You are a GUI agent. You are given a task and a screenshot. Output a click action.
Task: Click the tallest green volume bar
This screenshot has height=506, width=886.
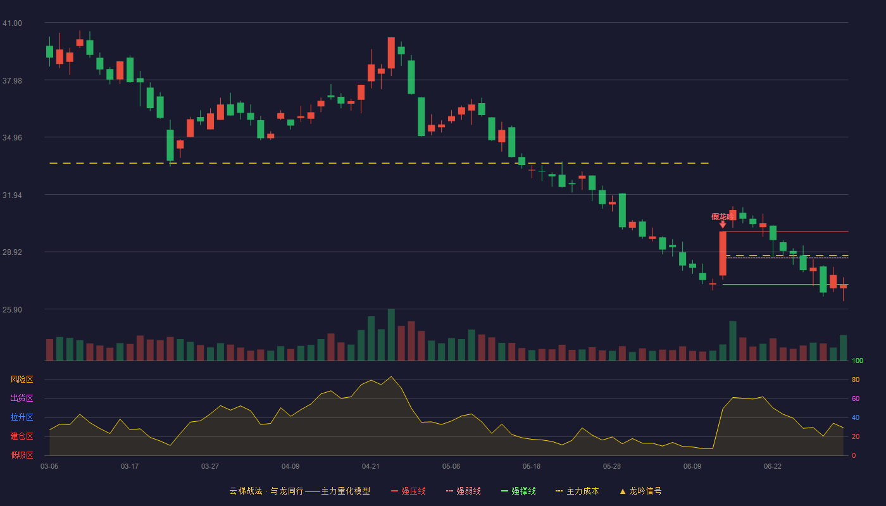pos(391,335)
